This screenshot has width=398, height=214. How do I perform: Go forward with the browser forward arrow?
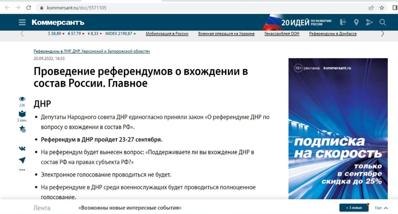(18, 8)
